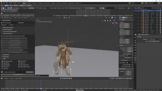Adjust the Empty Size slider
Viewport: 162px width, 91px height.
(x=154, y=41)
